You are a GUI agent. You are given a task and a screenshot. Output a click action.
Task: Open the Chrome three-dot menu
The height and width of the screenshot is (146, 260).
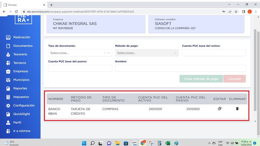[256, 12]
